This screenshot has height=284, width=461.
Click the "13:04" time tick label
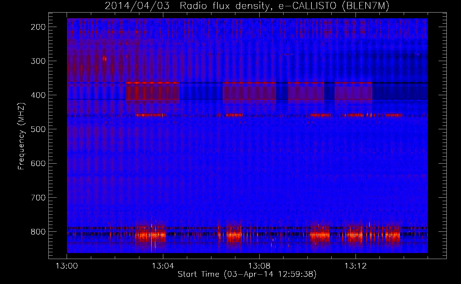[163, 266]
